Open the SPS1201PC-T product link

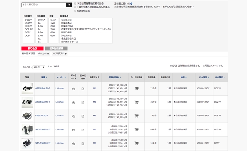click(x=42, y=116)
